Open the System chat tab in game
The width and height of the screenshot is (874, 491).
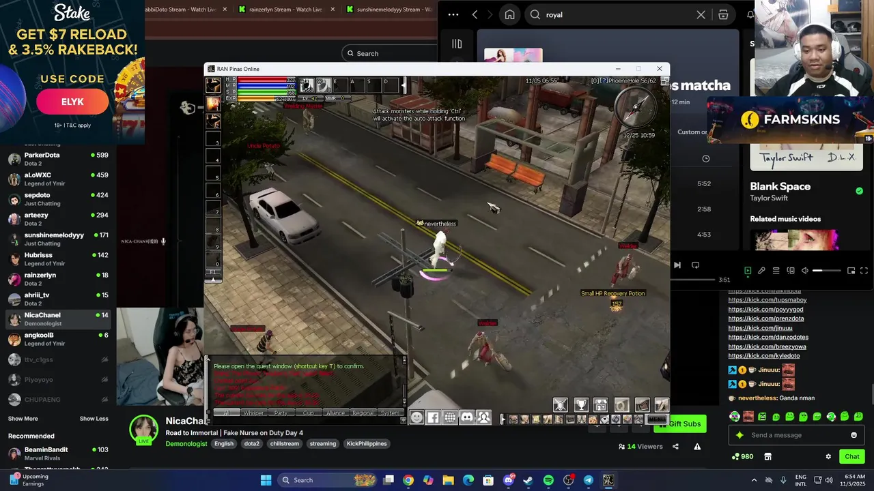(x=390, y=413)
